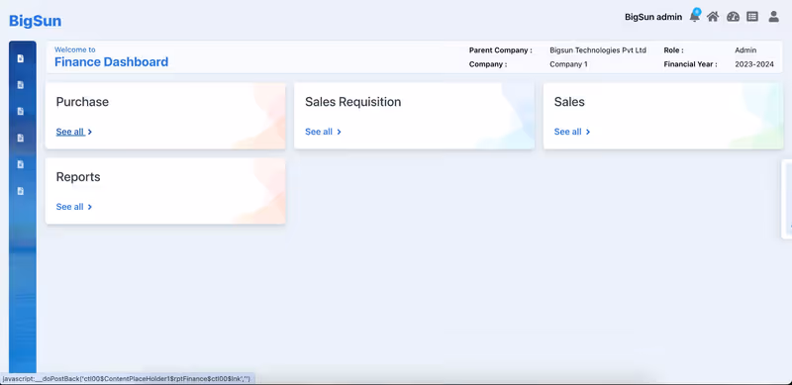Open the notifications bell icon
Image resolution: width=792 pixels, height=385 pixels.
coord(695,17)
